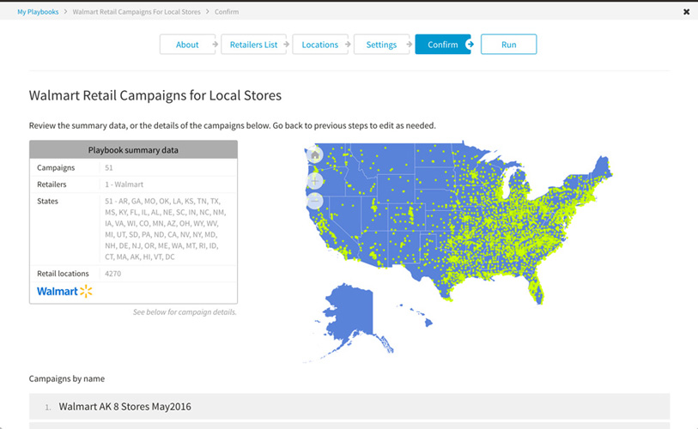Screen dimensions: 698x429
Task: Expand the Walmart AK 8 Stores May2016 campaign
Action: click(349, 407)
